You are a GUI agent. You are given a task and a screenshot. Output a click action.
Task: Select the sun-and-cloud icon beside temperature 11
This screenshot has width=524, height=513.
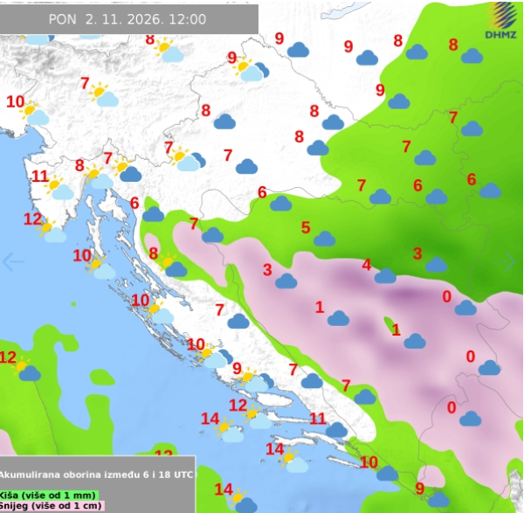(60, 188)
